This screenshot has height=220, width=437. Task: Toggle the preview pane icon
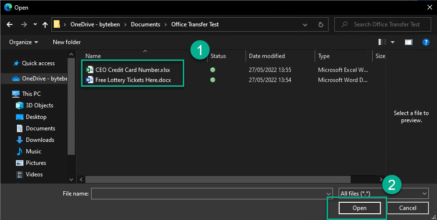click(409, 42)
